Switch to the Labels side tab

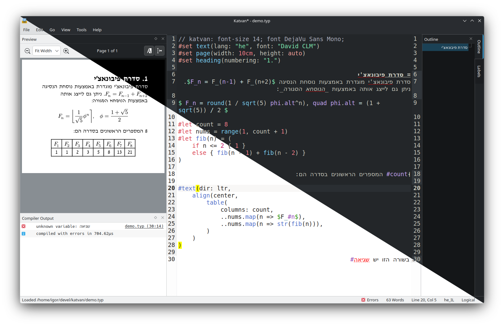(x=479, y=71)
